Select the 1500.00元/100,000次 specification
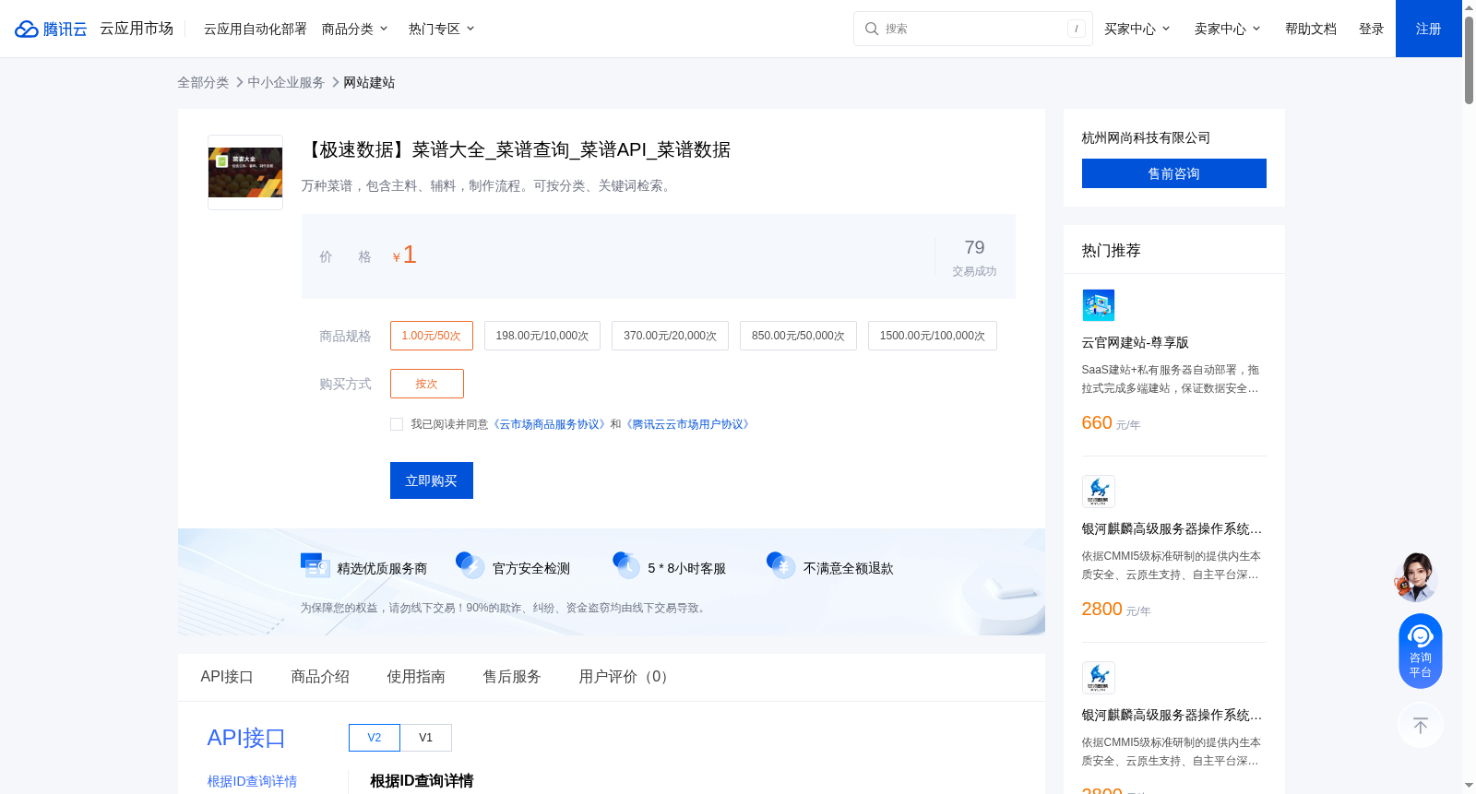 tap(933, 336)
